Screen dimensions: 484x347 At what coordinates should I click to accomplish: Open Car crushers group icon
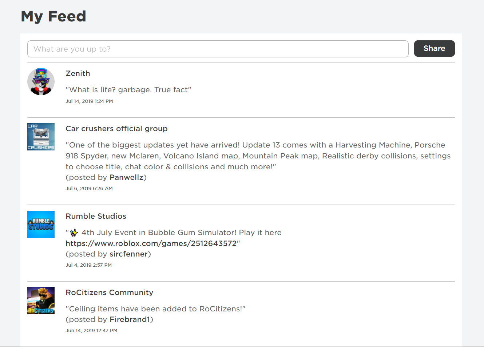click(41, 137)
